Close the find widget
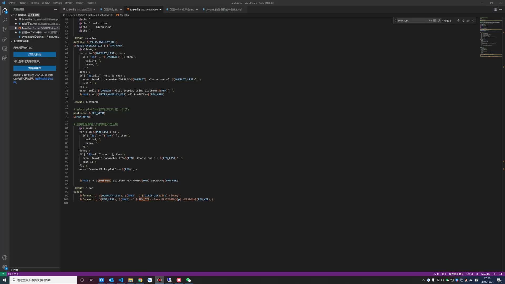The height and width of the screenshot is (284, 505). click(473, 21)
